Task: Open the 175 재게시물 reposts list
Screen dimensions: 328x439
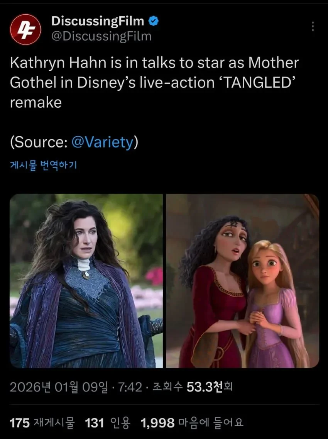Action: (x=42, y=423)
